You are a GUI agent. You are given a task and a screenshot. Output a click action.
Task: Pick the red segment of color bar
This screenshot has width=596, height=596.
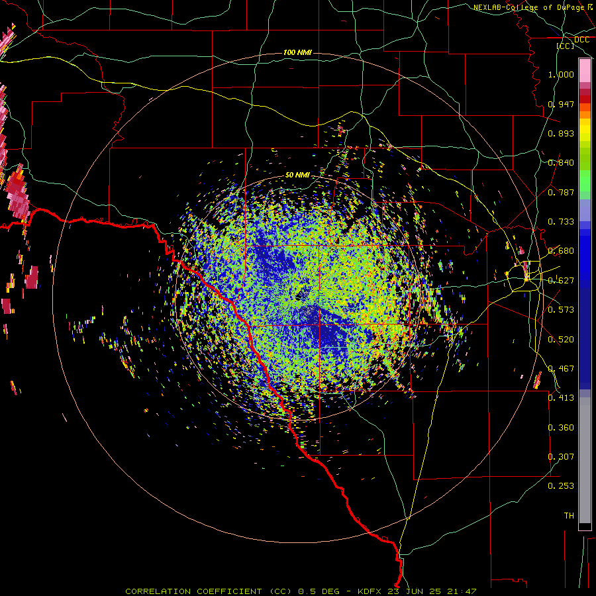(x=585, y=99)
